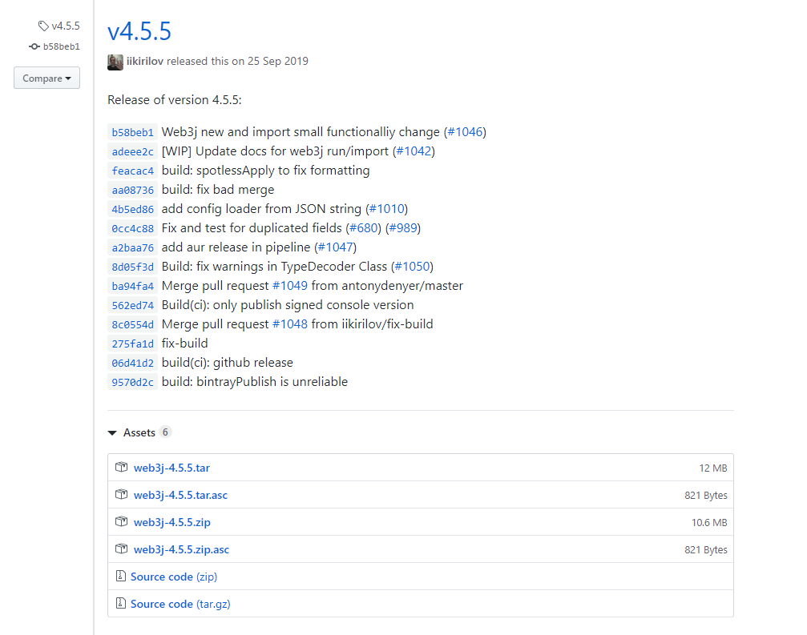807x635 pixels.
Task: Click the assets count badge 6
Action: coord(165,432)
